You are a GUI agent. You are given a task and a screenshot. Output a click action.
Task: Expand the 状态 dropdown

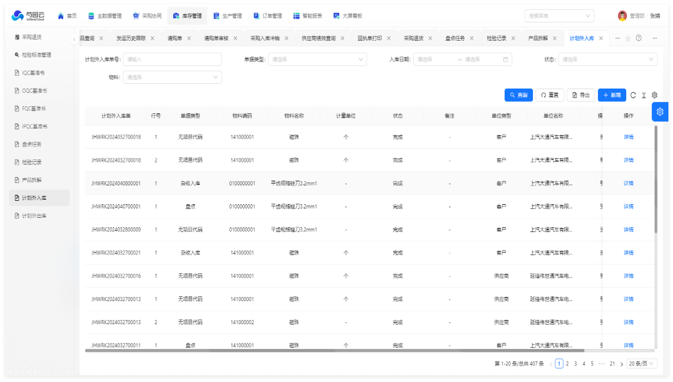click(x=608, y=60)
